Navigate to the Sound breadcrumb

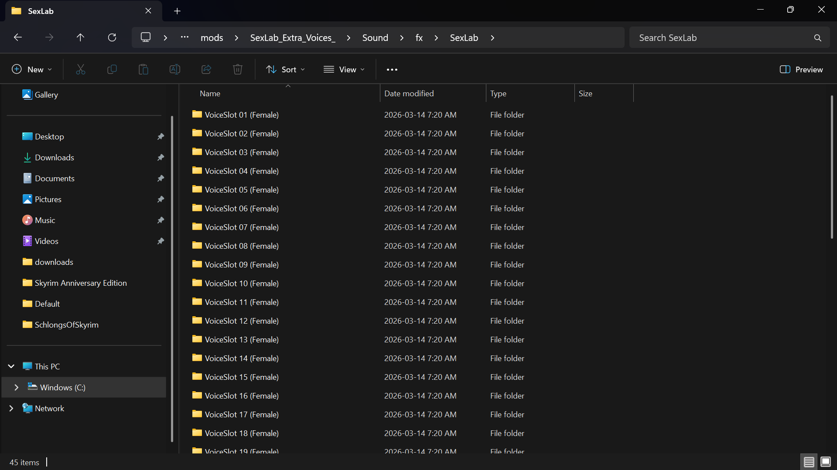375,38
